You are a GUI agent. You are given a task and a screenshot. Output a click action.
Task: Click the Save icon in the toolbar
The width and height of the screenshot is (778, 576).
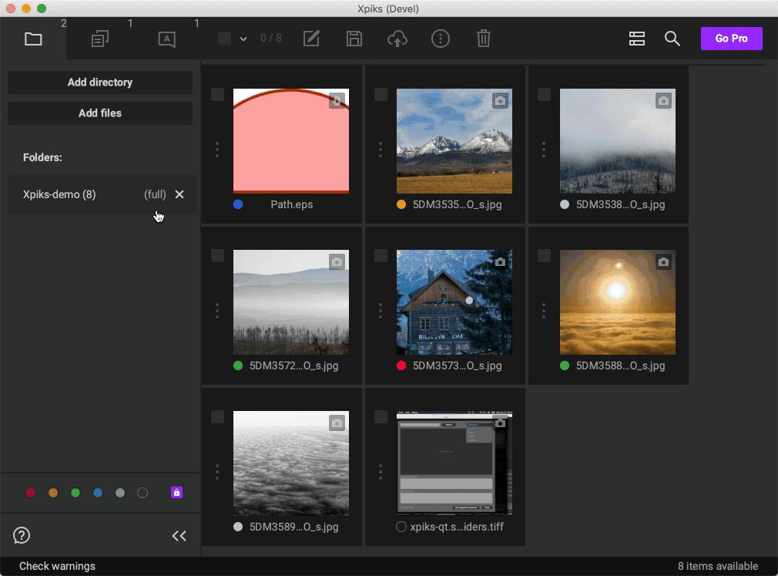[x=354, y=38]
